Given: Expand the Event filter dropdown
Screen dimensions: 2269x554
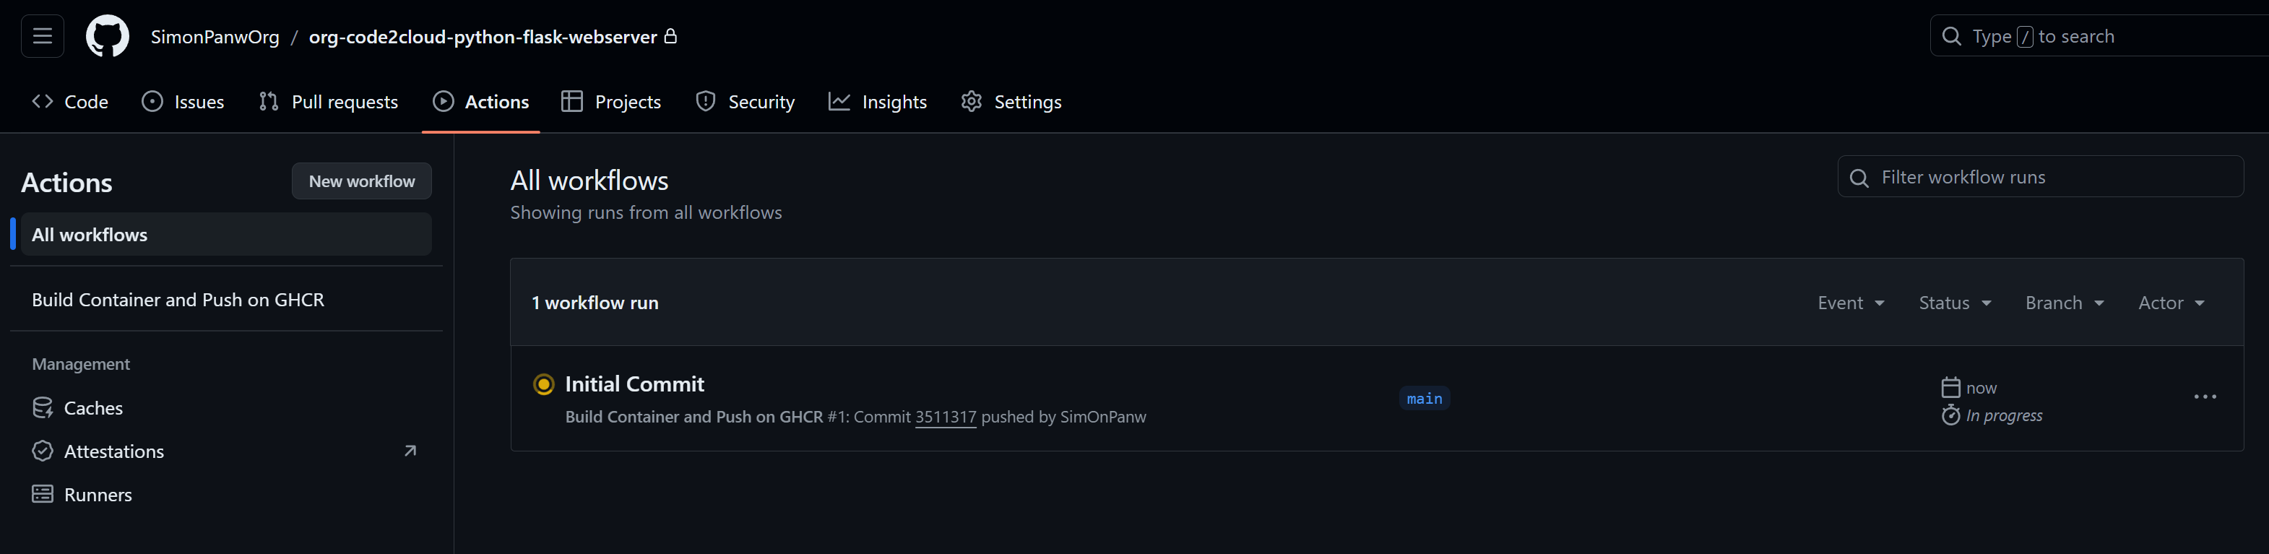Looking at the screenshot, I should [x=1851, y=303].
